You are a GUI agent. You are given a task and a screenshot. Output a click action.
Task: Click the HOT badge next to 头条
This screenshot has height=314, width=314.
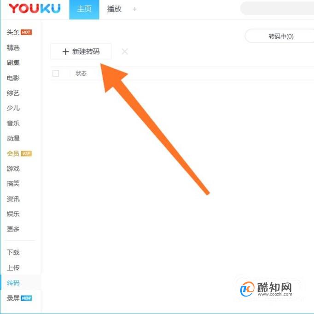(26, 32)
